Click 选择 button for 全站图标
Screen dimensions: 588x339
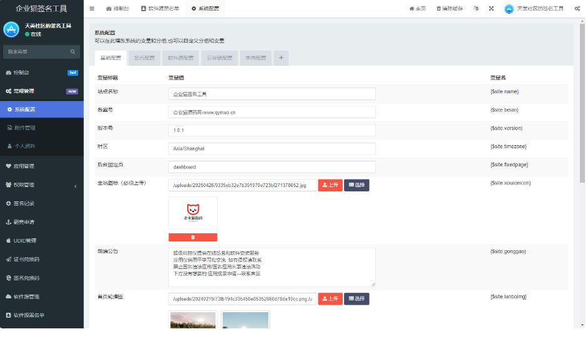pos(357,185)
